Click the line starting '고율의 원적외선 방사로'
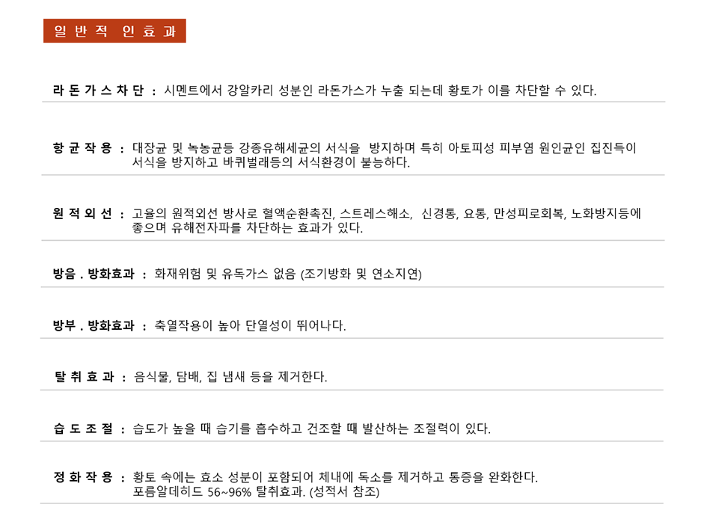The height and width of the screenshot is (528, 707). pos(386,213)
